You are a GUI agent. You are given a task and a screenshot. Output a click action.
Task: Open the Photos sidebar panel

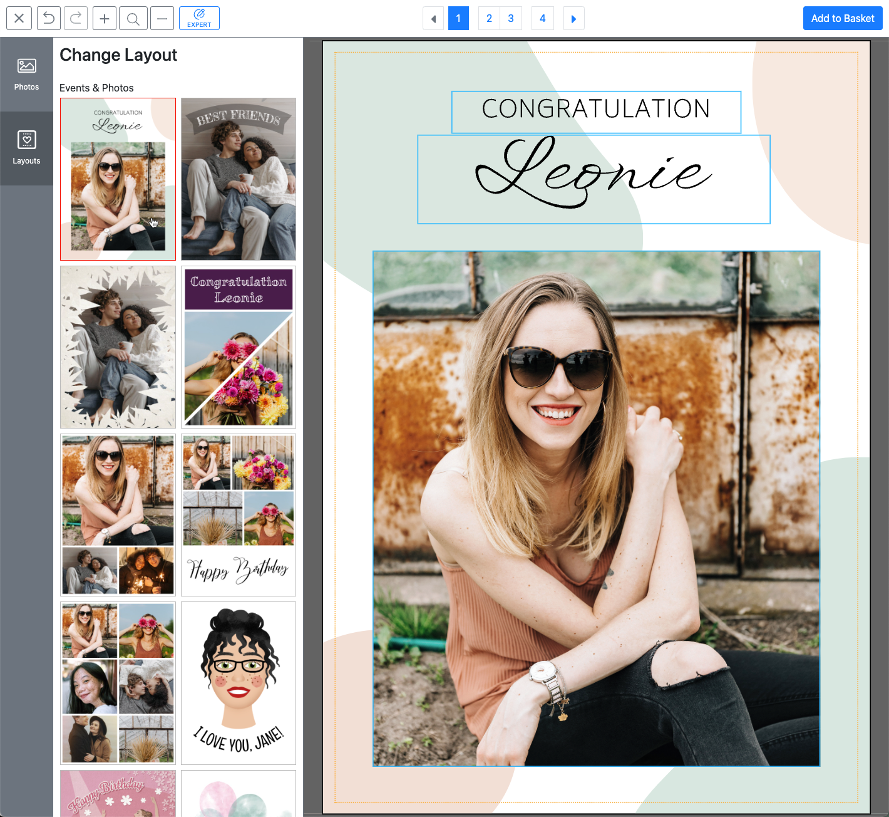tap(26, 74)
